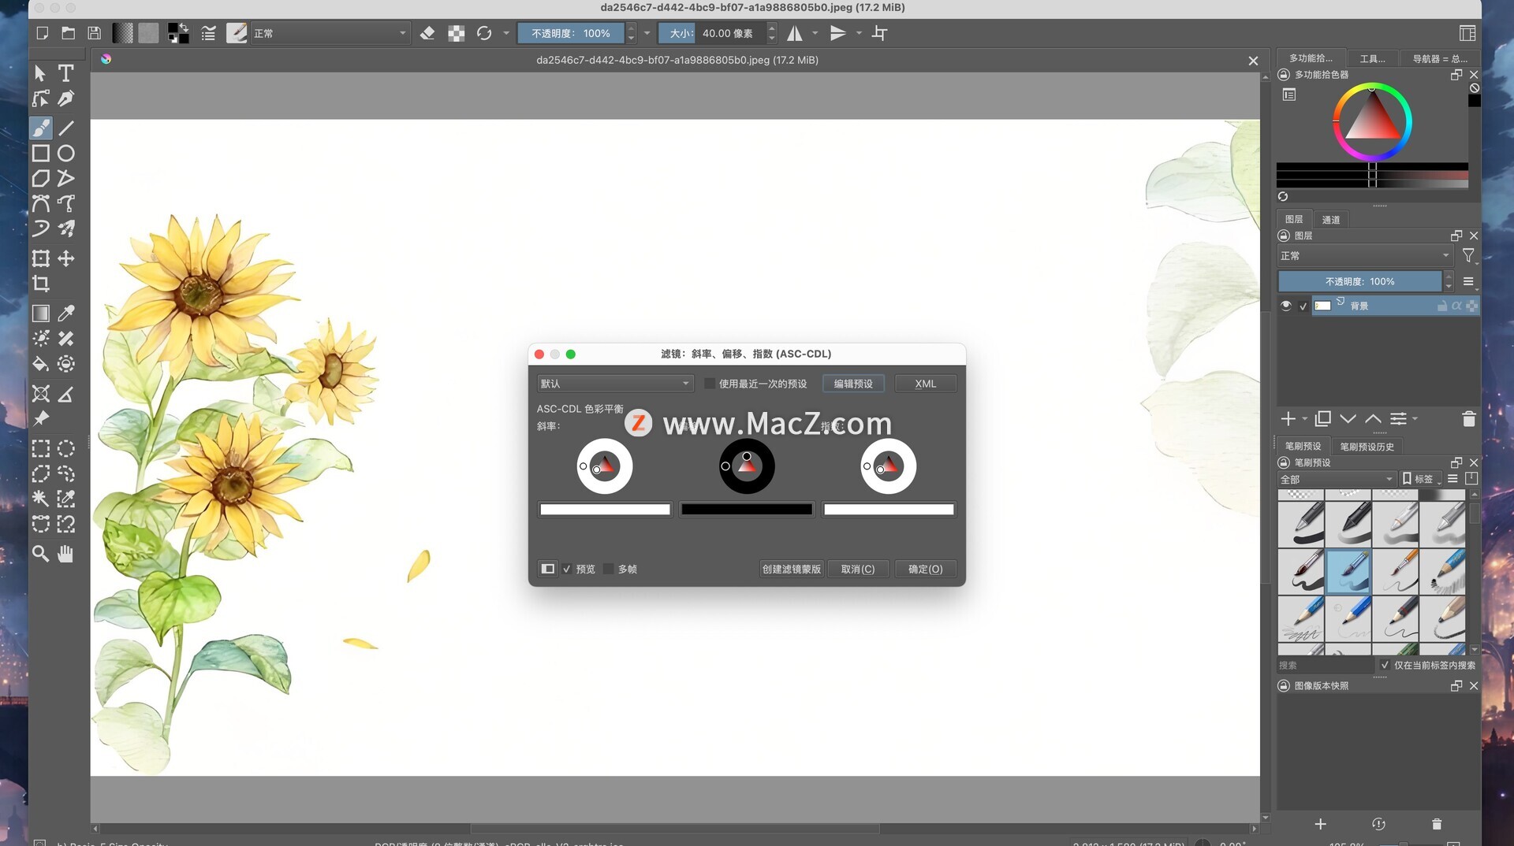Toggle eraser mode in toolbar
This screenshot has width=1514, height=846.
click(x=427, y=33)
